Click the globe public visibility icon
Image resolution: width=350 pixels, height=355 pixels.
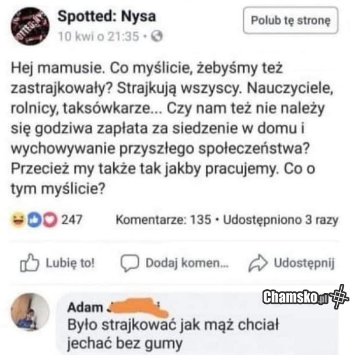tap(156, 37)
